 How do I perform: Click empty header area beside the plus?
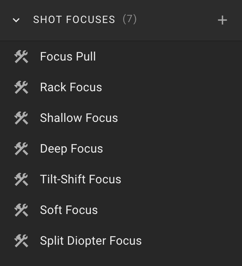point(176,20)
